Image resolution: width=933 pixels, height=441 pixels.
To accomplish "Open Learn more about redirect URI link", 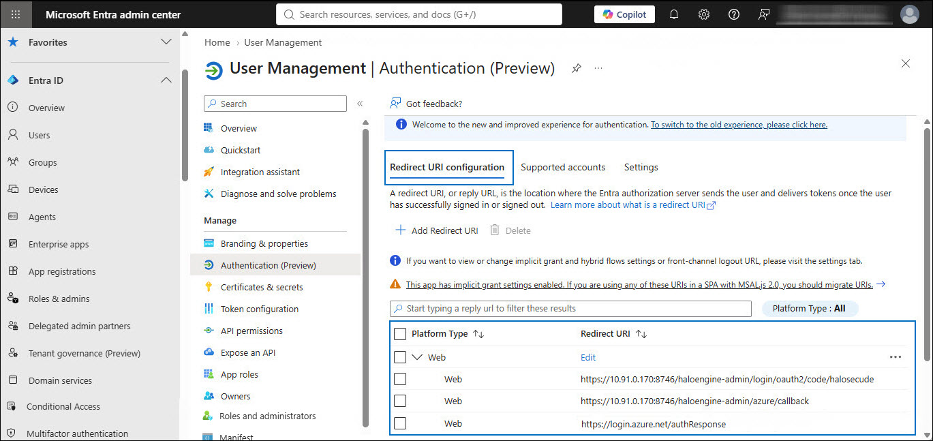I will pos(632,204).
